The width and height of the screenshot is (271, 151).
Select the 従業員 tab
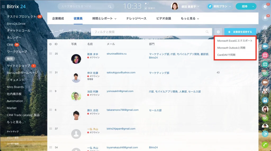[x=78, y=18]
